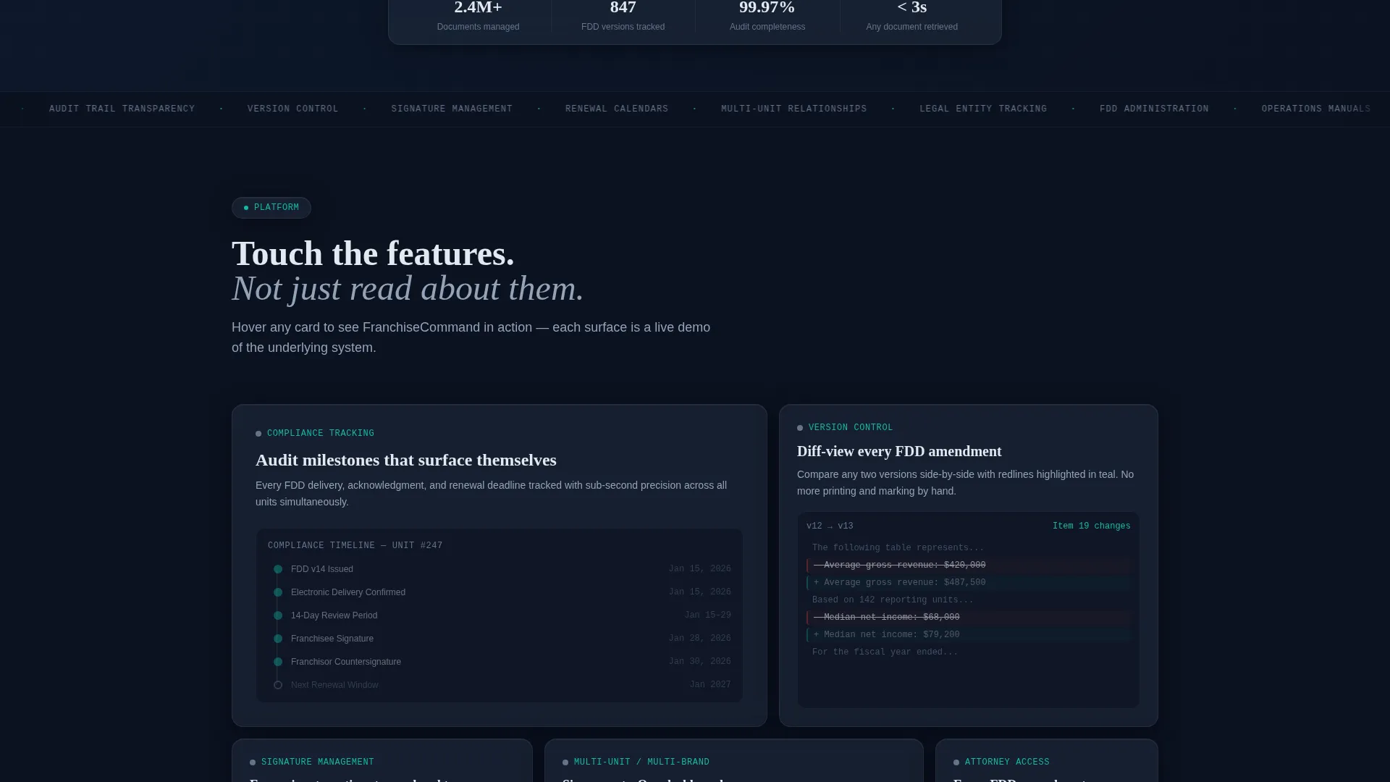Click the 'FDD v14 Issued' timeline dot
The height and width of the screenshot is (782, 1390).
(278, 569)
